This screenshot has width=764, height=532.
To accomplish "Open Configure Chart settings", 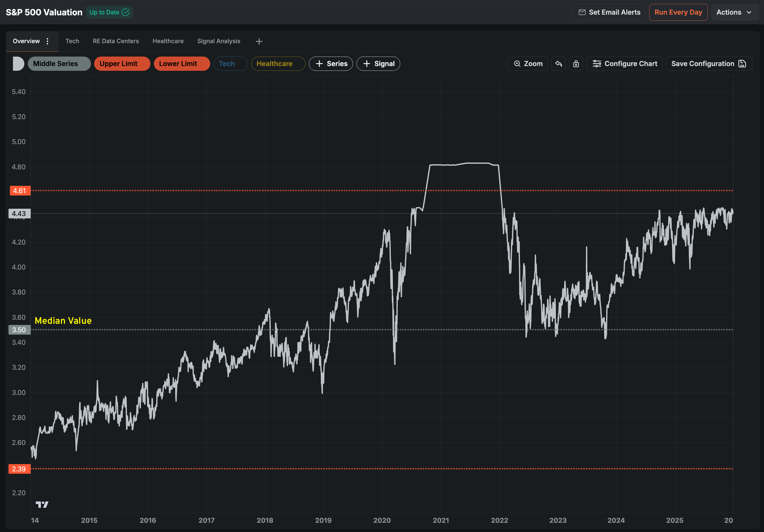I will click(x=624, y=64).
